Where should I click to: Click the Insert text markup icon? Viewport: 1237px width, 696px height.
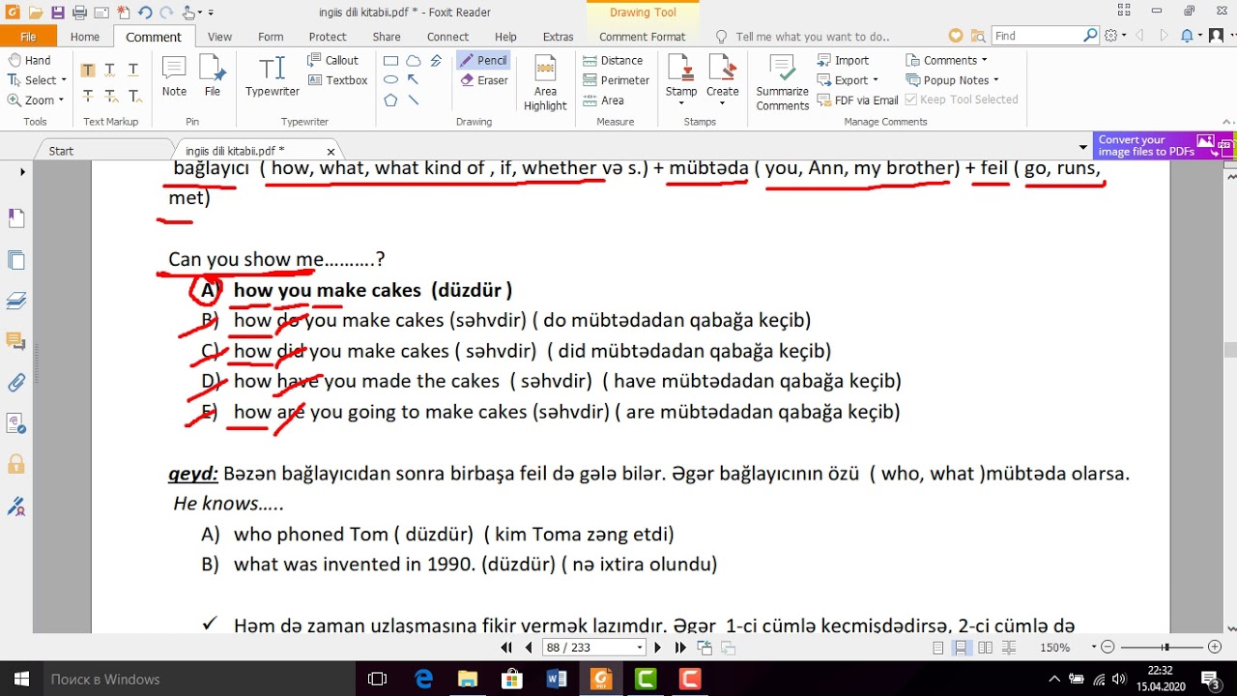(134, 96)
